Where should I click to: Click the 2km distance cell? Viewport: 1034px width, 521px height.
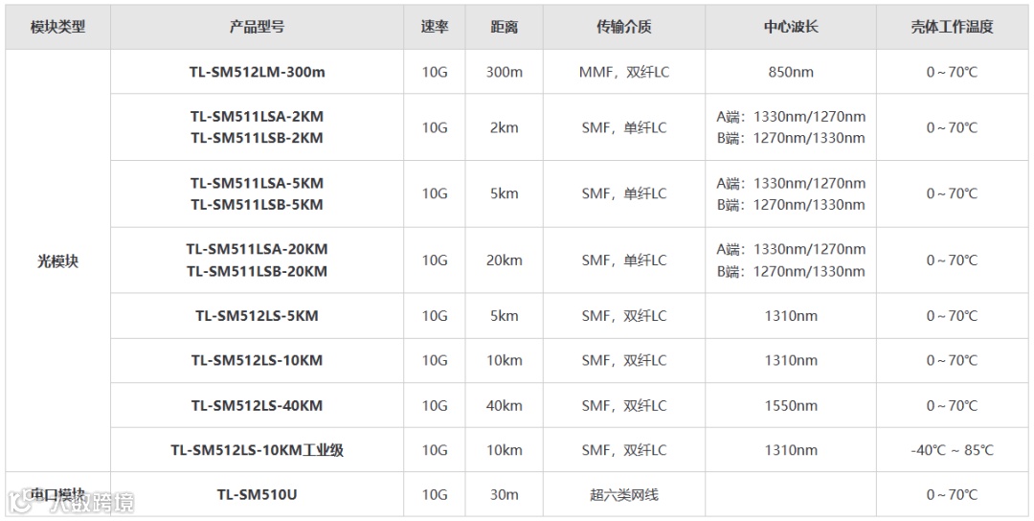505,128
